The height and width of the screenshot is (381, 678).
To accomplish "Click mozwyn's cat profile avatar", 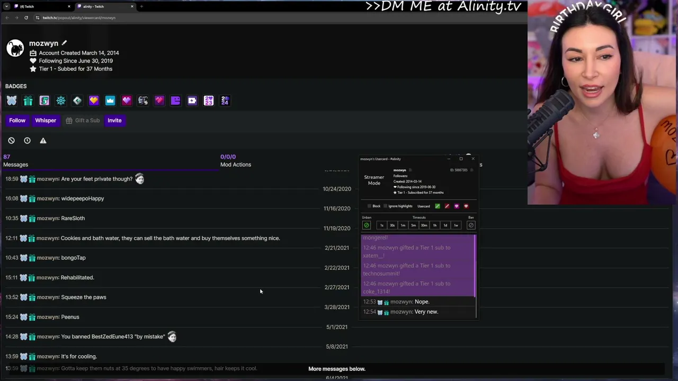I will (x=15, y=48).
